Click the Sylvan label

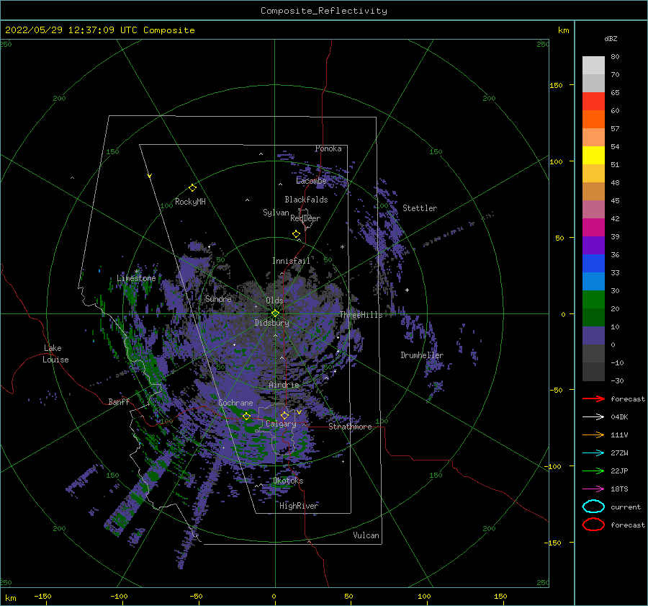(x=276, y=213)
